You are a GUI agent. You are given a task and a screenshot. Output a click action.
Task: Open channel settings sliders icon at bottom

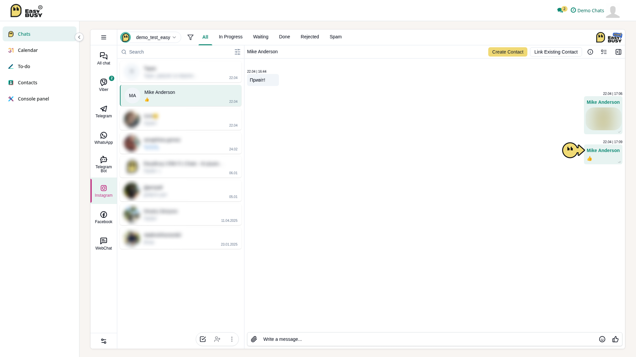(x=104, y=341)
